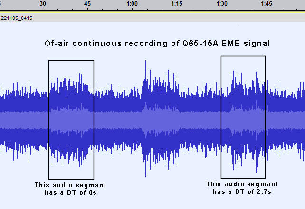Click the 30 second mark on the timeline ruler
The image size is (305, 209).
pyautogui.click(x=43, y=4)
